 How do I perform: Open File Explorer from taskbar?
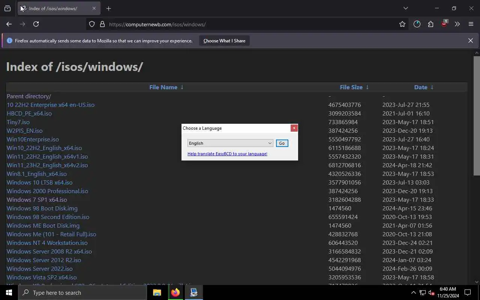[157, 292]
